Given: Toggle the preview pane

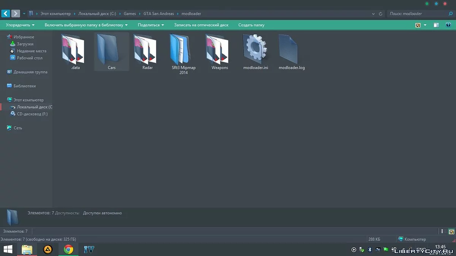Looking at the screenshot, I should (437, 25).
